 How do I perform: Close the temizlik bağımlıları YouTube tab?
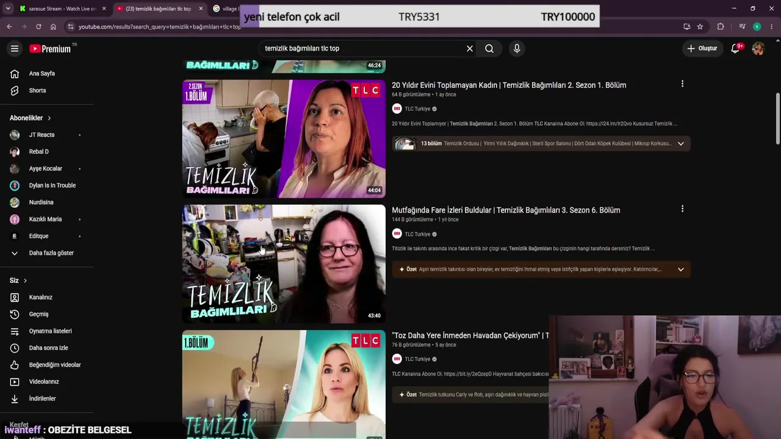pyautogui.click(x=201, y=9)
